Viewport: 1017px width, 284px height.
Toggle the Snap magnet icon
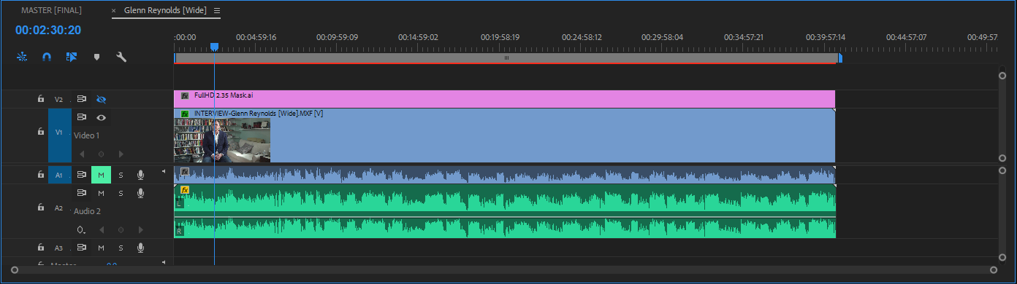click(47, 56)
